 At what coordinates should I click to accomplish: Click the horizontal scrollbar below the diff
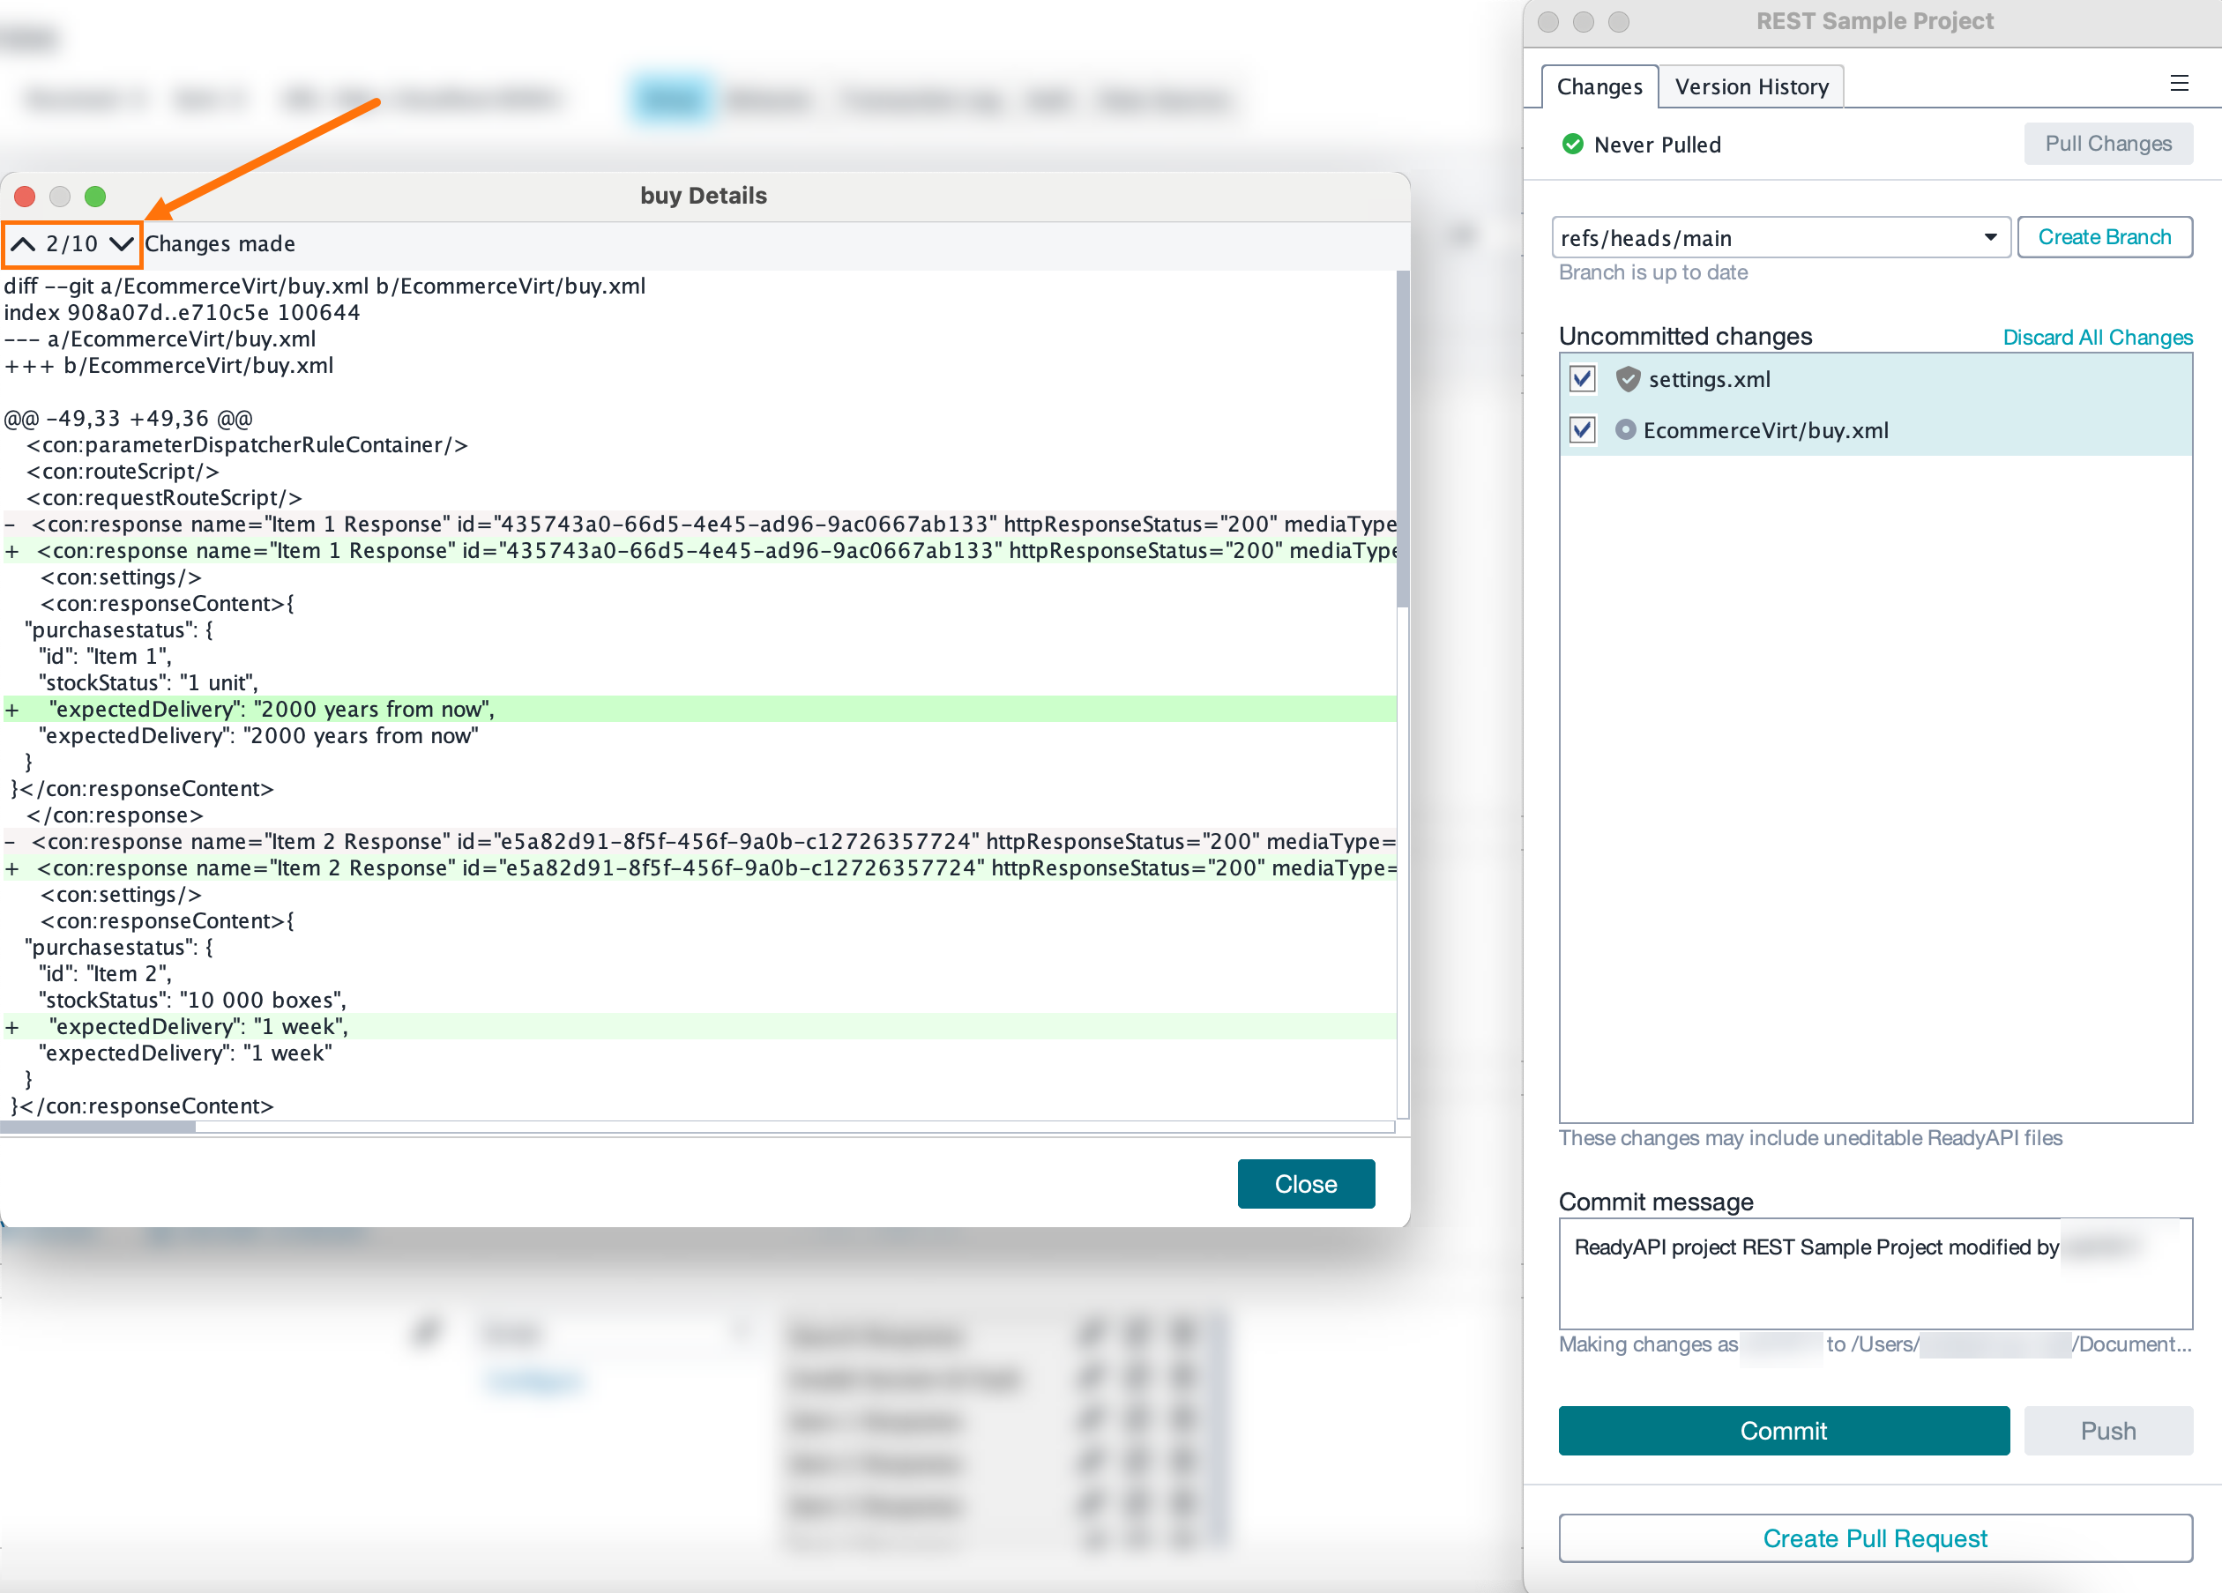[x=96, y=1127]
